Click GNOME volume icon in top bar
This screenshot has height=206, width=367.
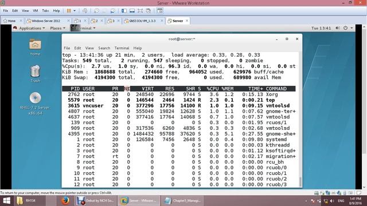[337, 28]
